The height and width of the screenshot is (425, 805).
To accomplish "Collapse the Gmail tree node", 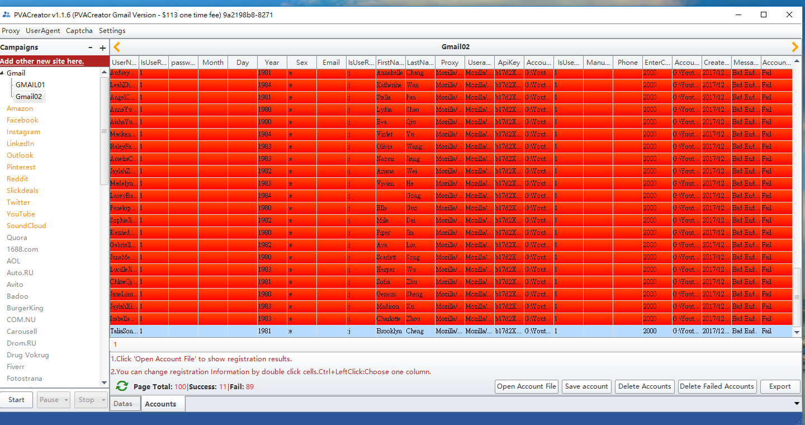I will (x=2, y=73).
